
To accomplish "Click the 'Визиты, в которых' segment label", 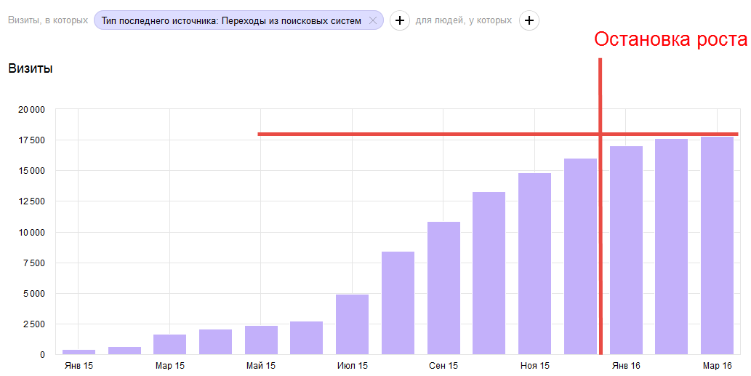I will (48, 21).
